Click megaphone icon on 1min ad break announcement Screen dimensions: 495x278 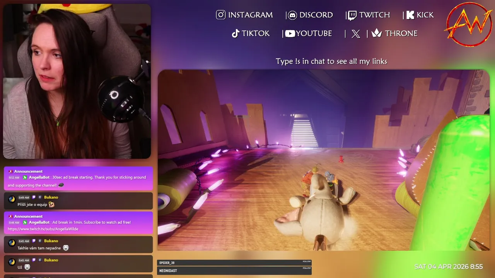tap(10, 217)
